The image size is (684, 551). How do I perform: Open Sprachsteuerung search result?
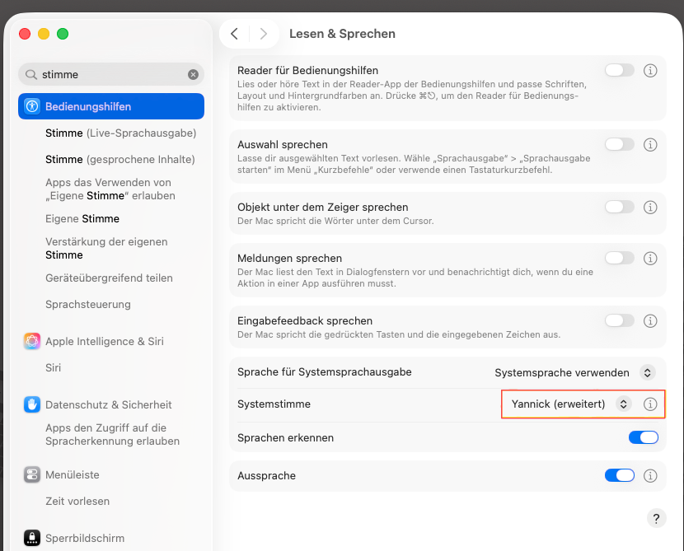coord(88,304)
